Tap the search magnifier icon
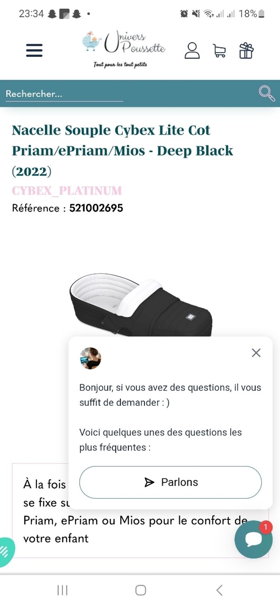Viewport: 280px width, 607px height. [266, 93]
